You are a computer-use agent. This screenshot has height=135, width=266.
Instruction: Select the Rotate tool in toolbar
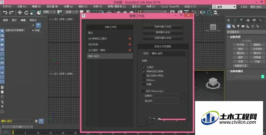[26, 12]
